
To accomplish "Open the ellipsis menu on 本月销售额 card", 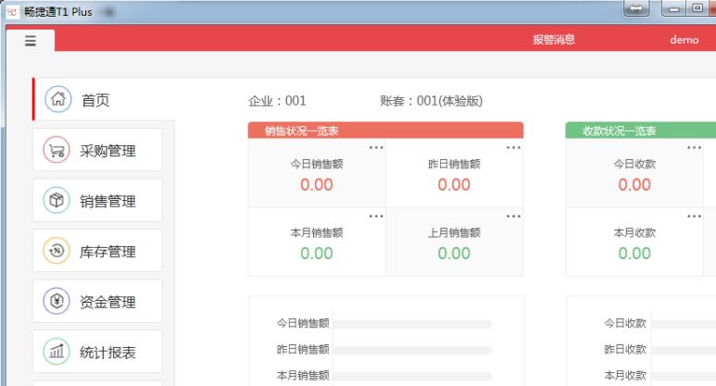I will (376, 217).
